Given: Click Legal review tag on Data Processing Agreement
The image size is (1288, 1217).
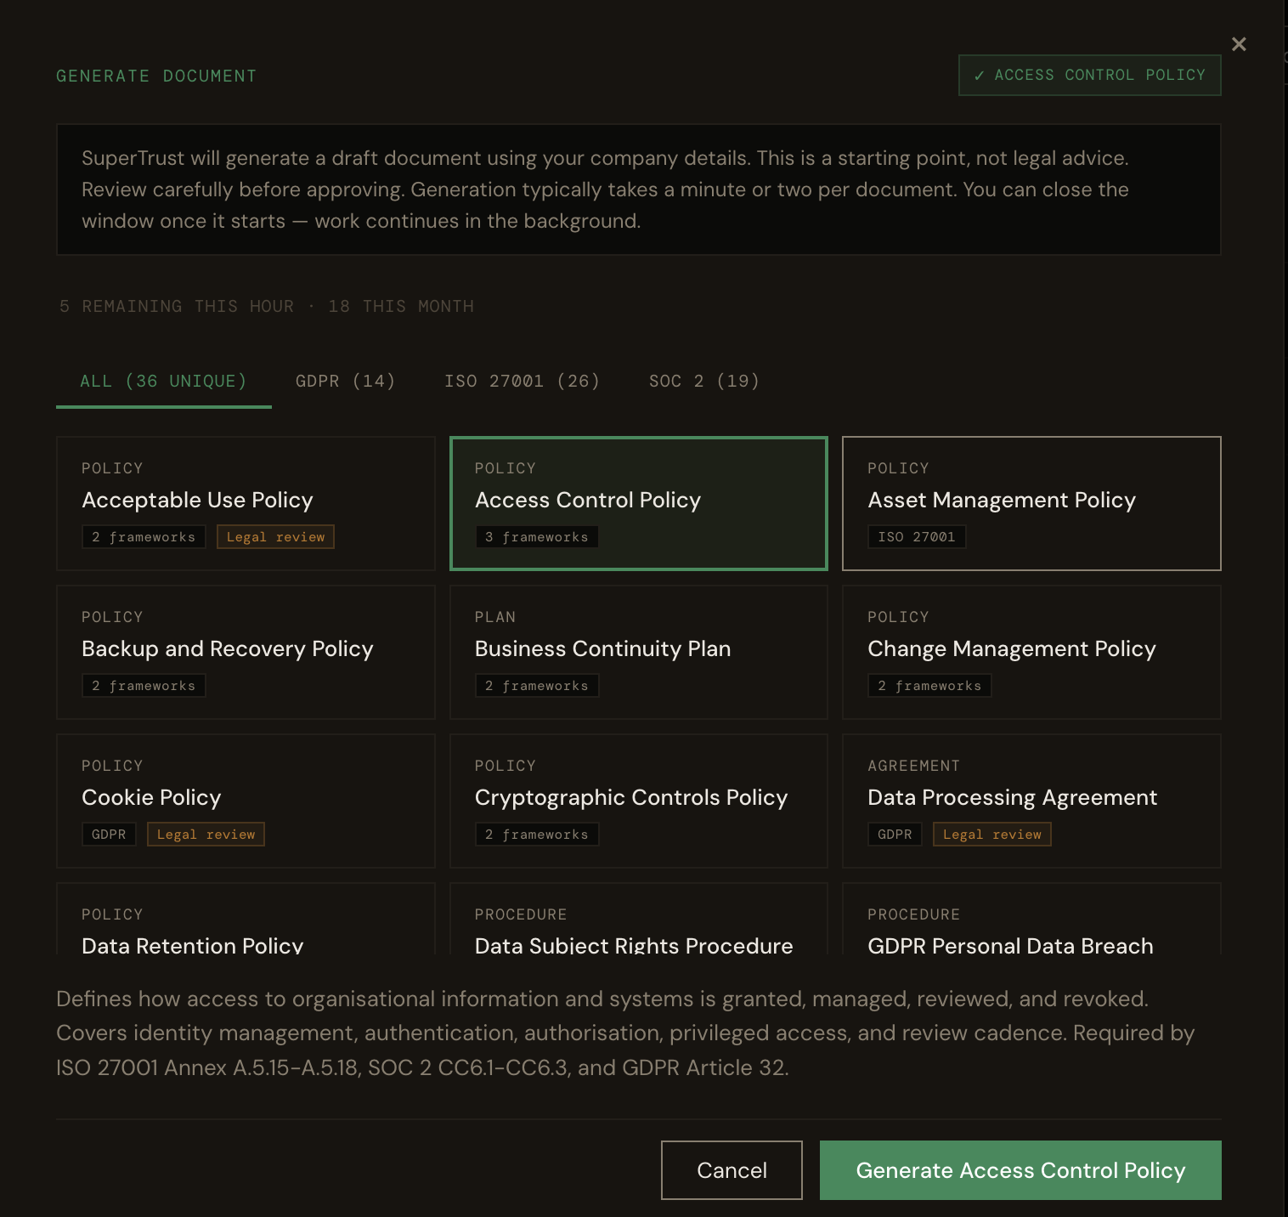Looking at the screenshot, I should (991, 835).
